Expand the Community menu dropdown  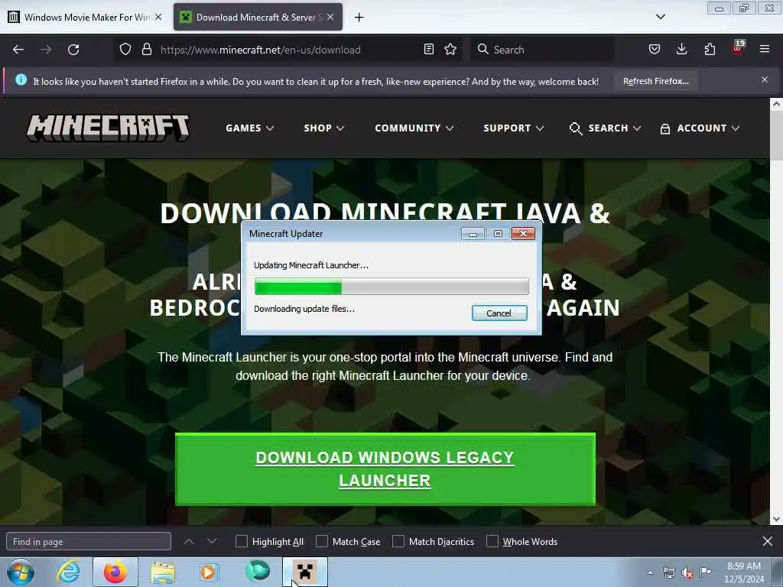(414, 128)
